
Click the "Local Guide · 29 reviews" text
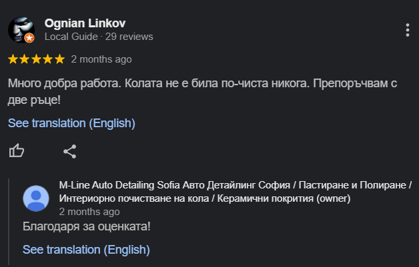pos(99,37)
